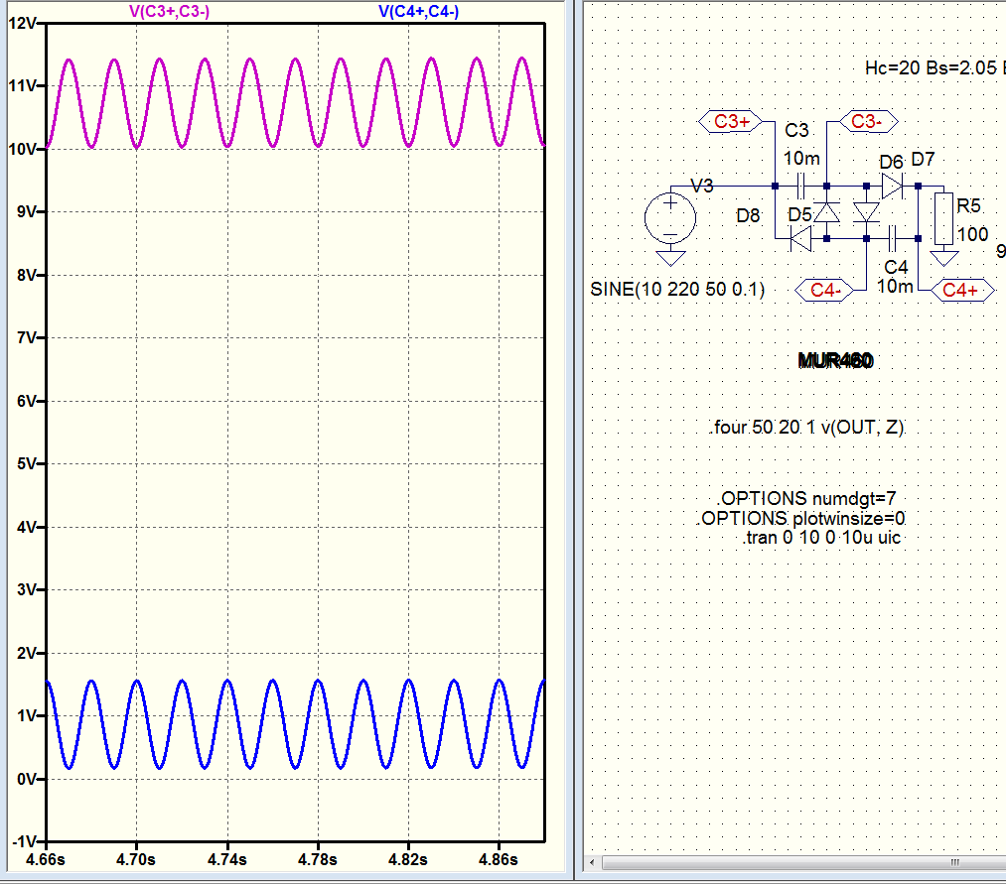Click the 4.78s label on the time axis
1006x884 pixels.
coord(318,859)
